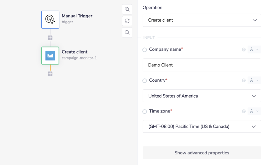The image size is (266, 165).
Task: Select the Campaign Monitor envelope node icon
Action: (50, 55)
